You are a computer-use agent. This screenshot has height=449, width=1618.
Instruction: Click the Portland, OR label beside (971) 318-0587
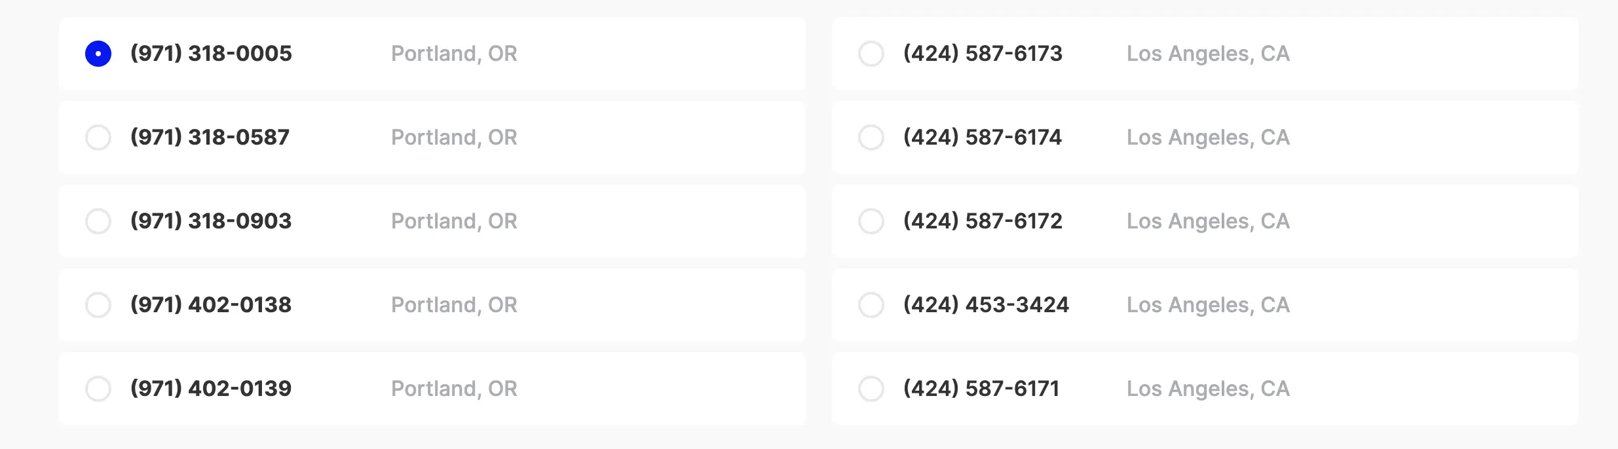coord(454,137)
